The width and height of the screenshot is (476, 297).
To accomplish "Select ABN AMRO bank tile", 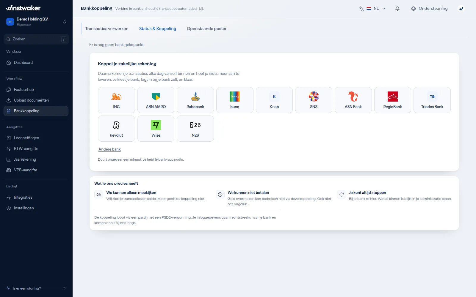I will (x=156, y=100).
